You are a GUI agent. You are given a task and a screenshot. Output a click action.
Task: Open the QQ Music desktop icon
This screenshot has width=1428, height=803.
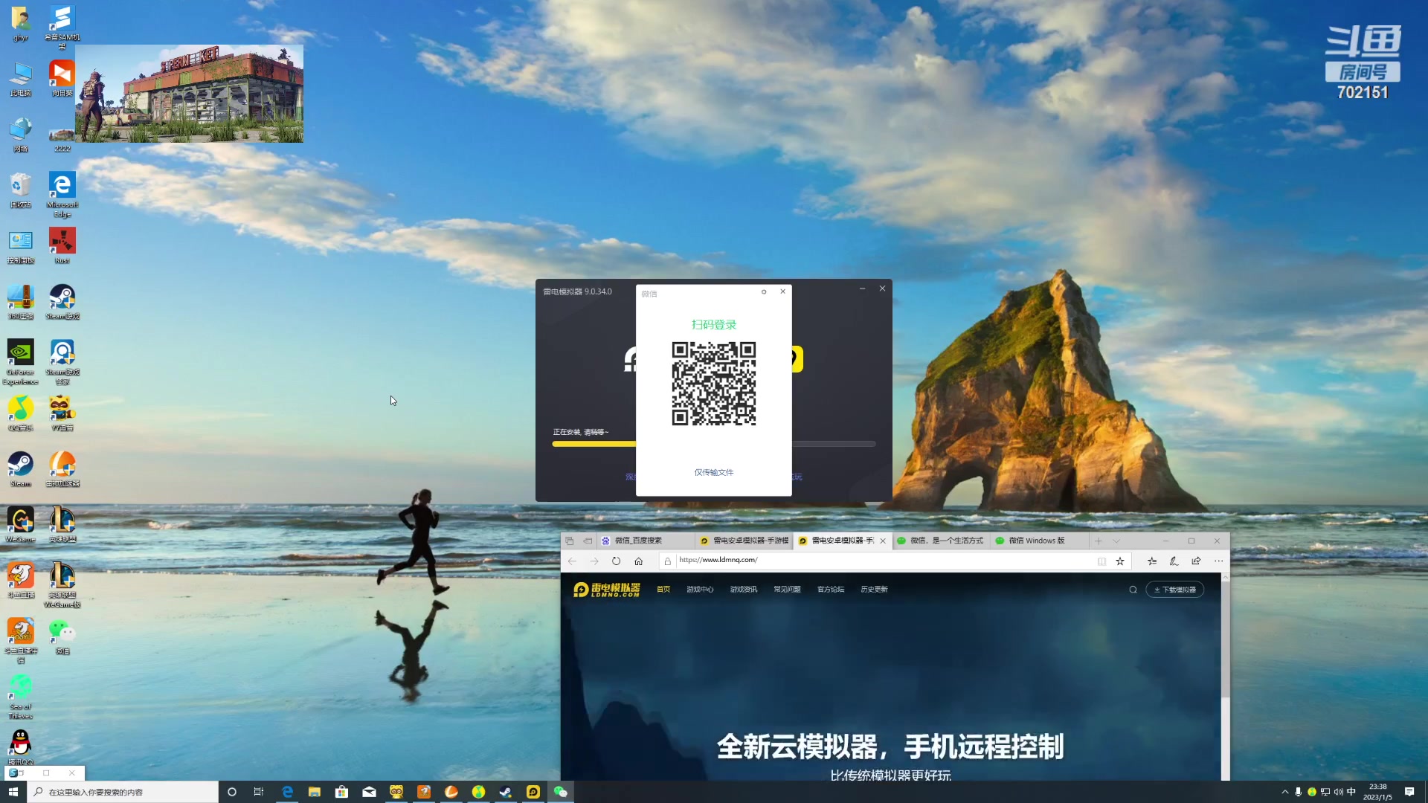coord(21,413)
